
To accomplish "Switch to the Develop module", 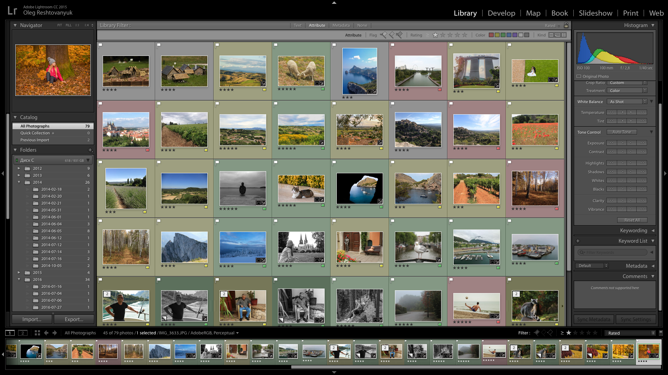I will 501,13.
